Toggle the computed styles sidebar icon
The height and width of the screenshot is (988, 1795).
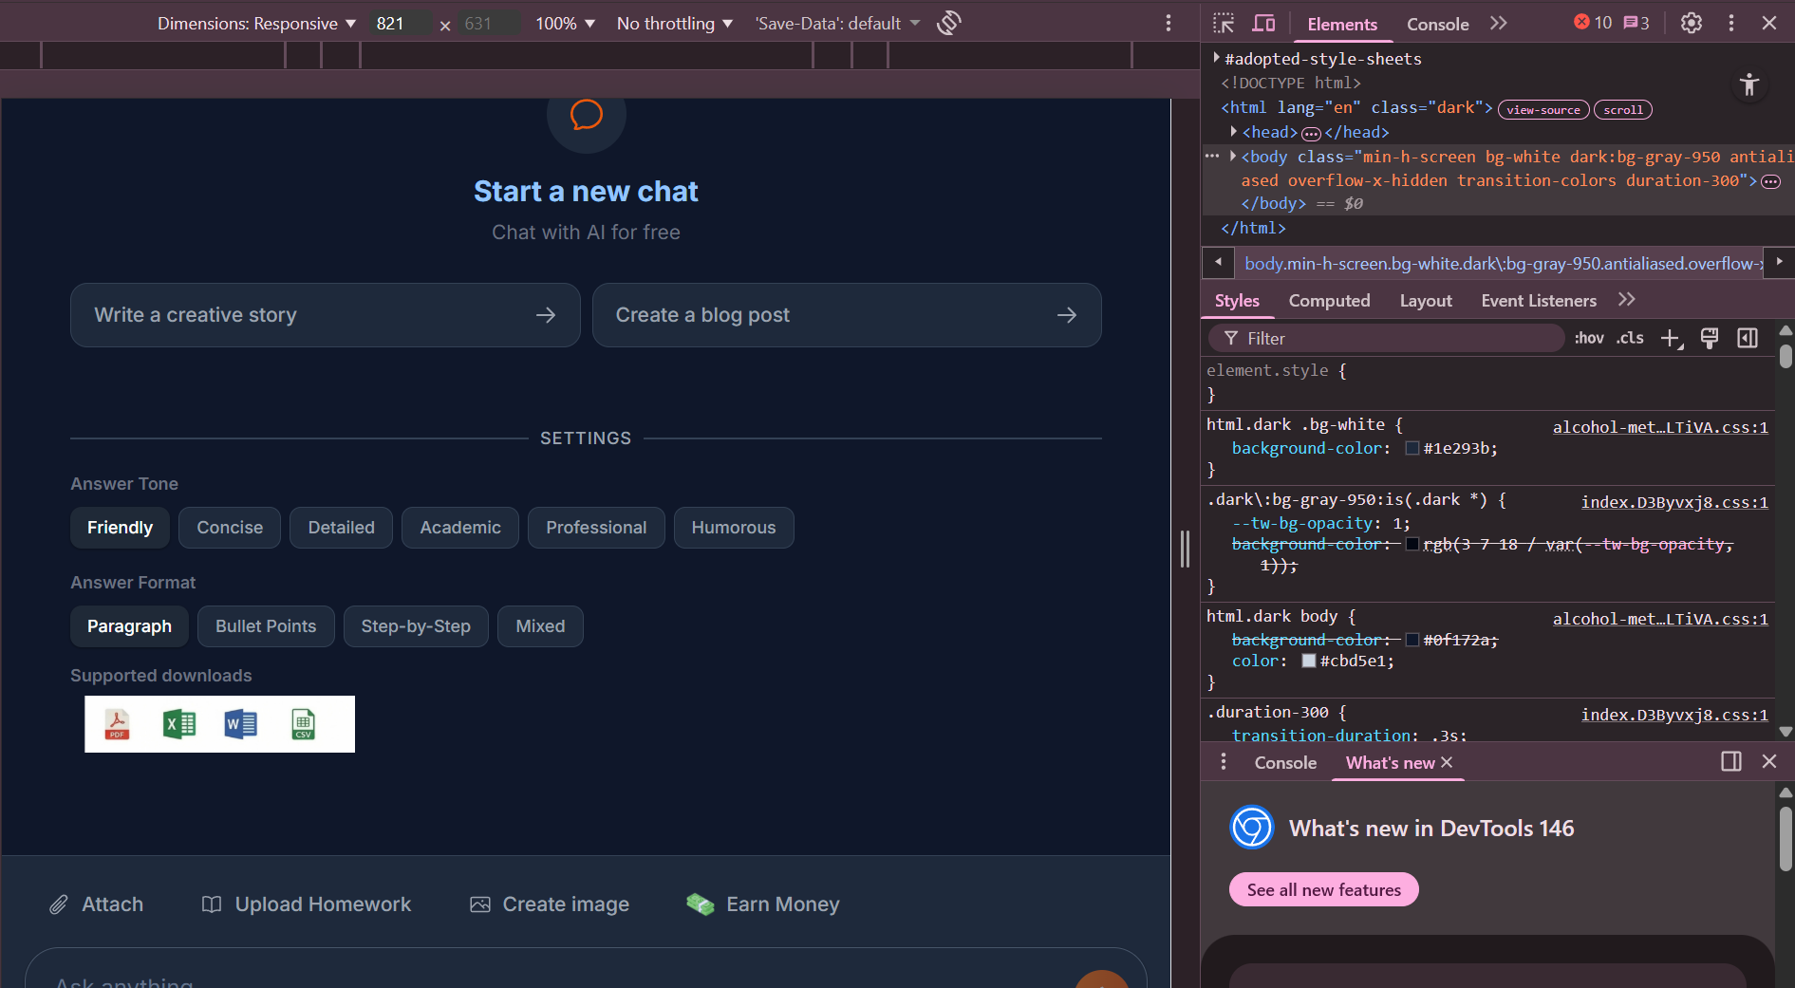tap(1747, 339)
